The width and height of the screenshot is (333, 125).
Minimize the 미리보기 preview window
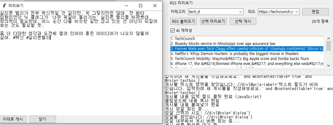point(126,6)
